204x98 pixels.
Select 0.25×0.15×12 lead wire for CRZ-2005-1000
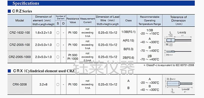pyautogui.click(x=108, y=57)
